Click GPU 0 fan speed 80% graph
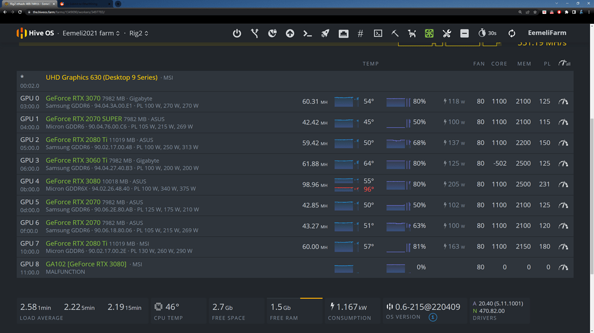The image size is (594, 333). (x=398, y=102)
